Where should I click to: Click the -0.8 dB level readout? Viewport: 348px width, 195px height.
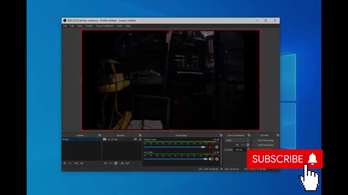(x=216, y=140)
